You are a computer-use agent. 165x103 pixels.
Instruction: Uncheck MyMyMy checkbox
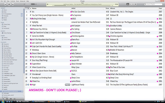coord(30,22)
